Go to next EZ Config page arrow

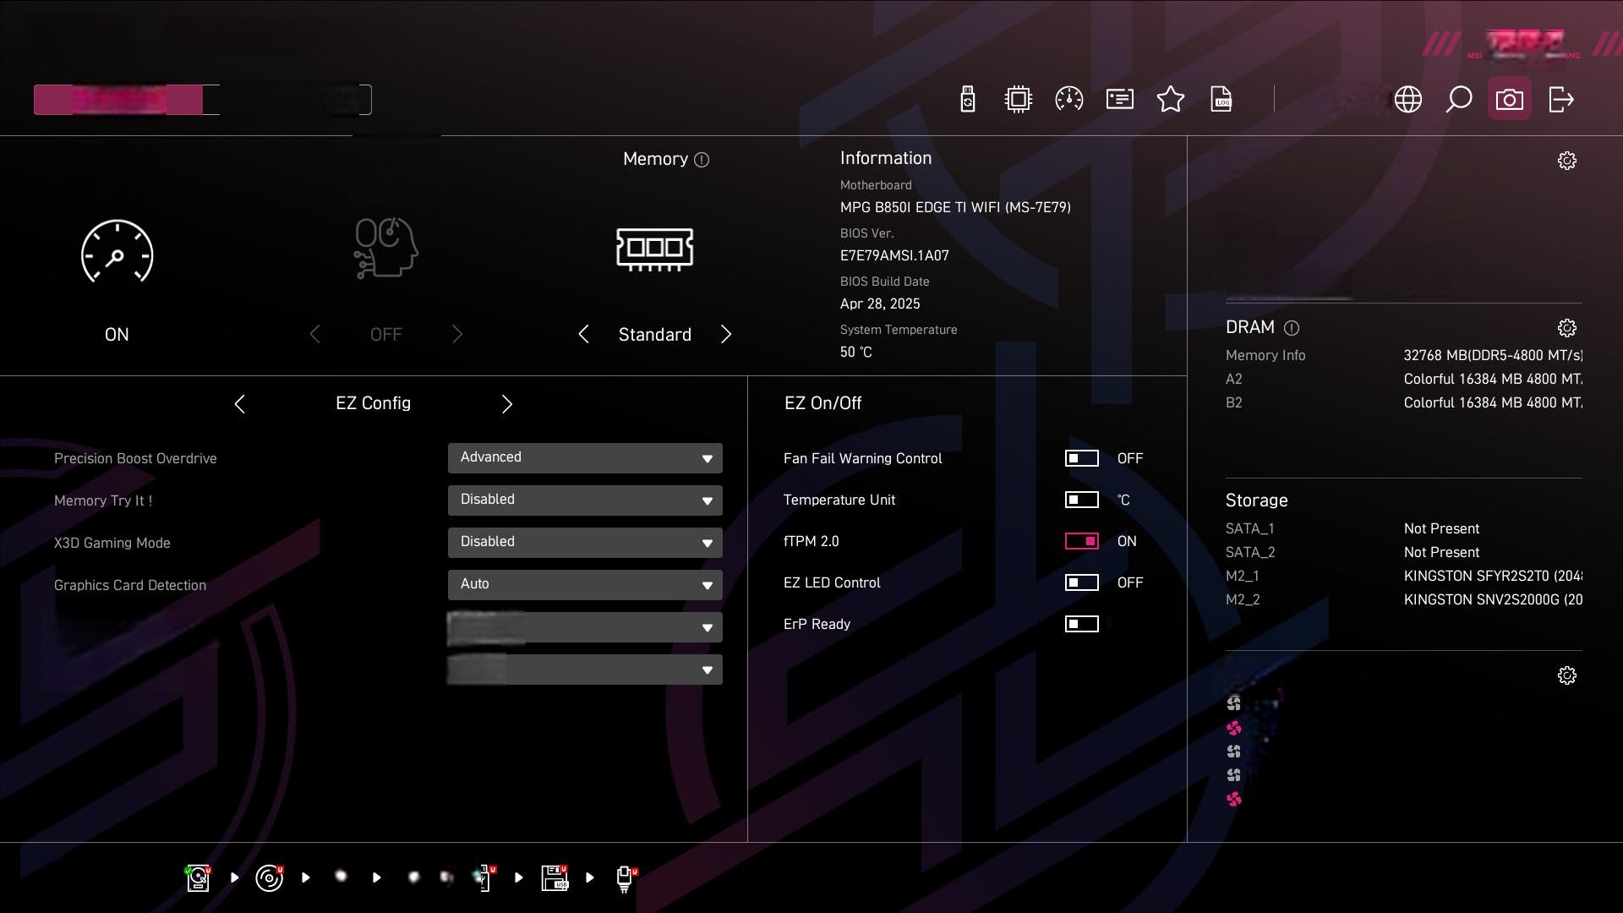507,404
